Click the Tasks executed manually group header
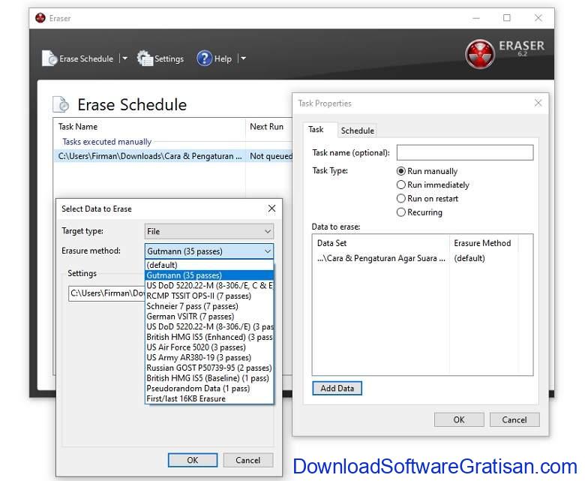This screenshot has width=585, height=481. point(106,142)
